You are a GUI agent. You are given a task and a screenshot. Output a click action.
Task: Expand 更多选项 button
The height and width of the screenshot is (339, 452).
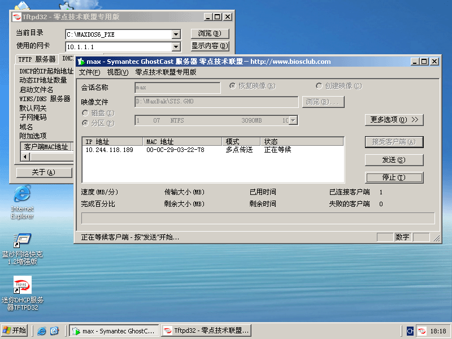(x=394, y=120)
